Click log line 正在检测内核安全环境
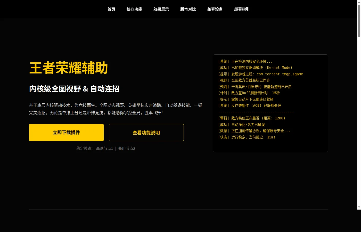The image size is (361, 232). [245, 61]
